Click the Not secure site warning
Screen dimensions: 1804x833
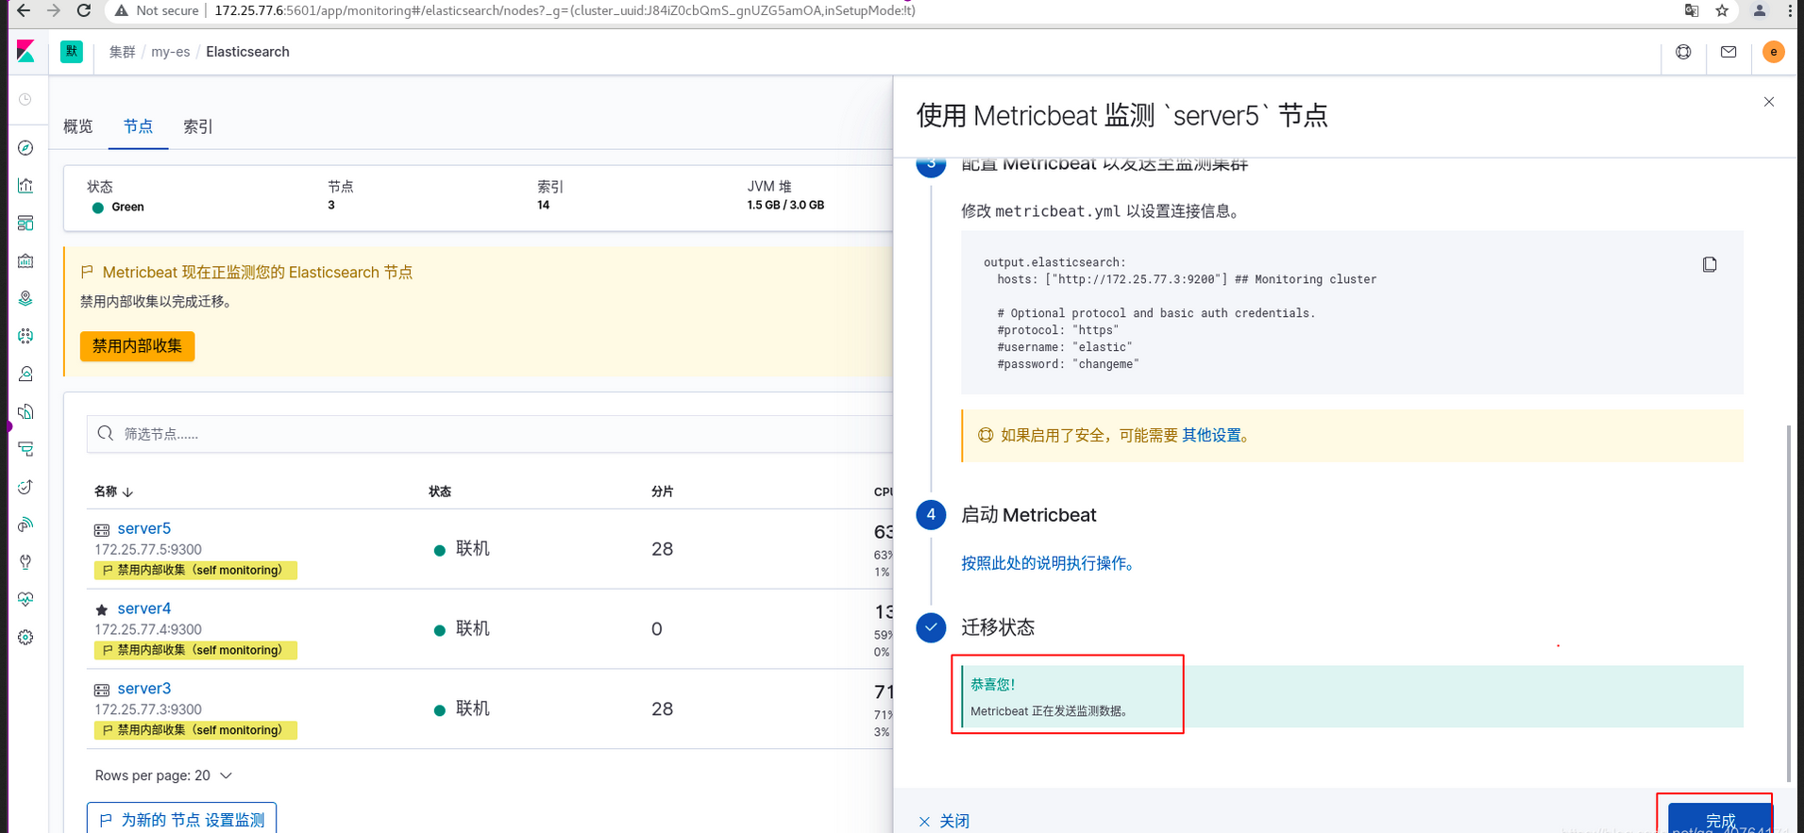click(x=157, y=10)
